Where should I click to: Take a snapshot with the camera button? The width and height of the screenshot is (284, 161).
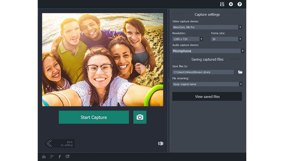pos(140,117)
